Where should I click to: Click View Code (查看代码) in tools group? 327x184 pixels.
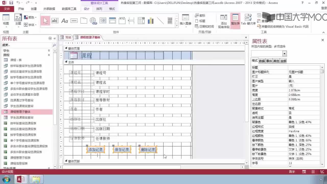265,21
